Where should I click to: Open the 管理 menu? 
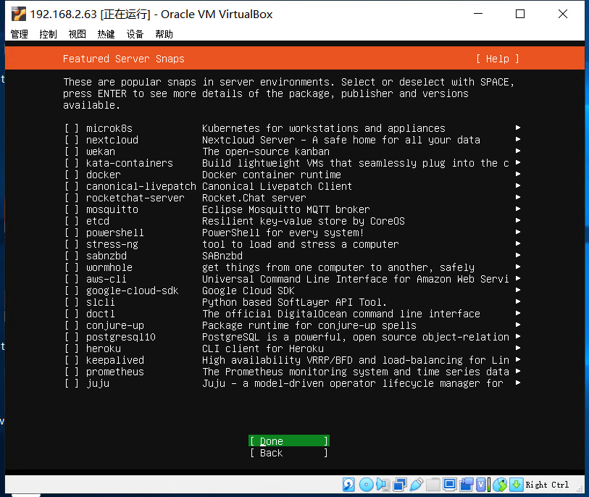click(19, 34)
